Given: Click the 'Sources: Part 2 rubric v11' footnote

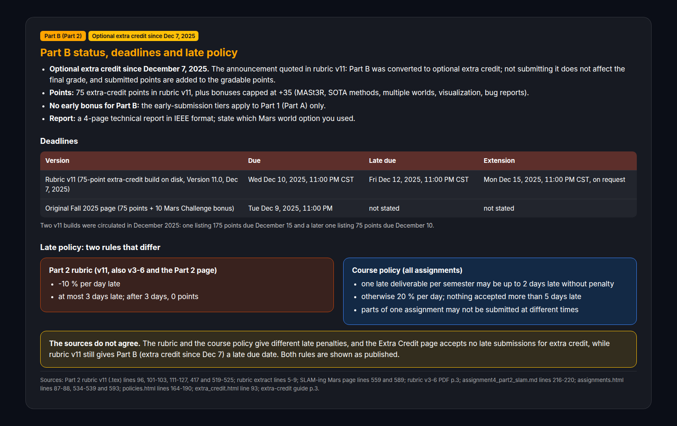Looking at the screenshot, I should [x=332, y=384].
